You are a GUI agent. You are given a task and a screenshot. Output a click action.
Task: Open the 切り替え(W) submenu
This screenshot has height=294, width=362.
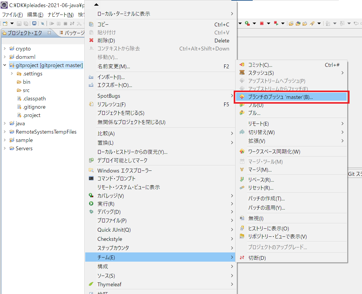coord(291,132)
